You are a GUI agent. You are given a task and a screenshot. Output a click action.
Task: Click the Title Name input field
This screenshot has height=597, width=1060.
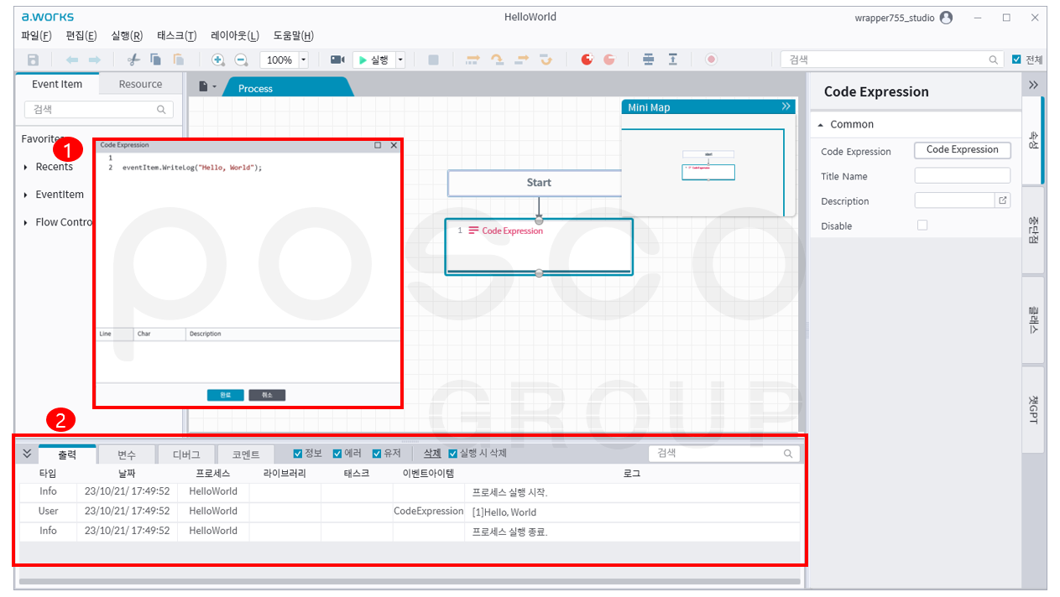pyautogui.click(x=963, y=176)
